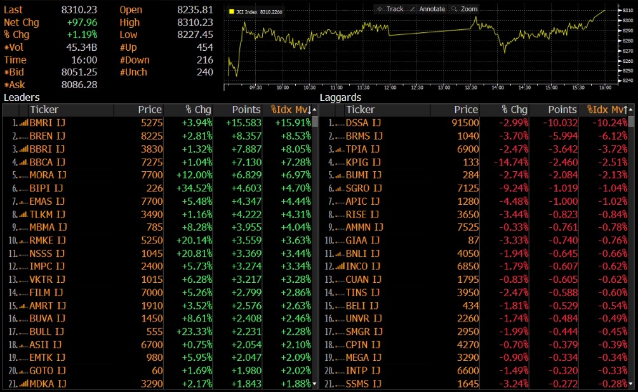Click the volume bars icon beside BMRI IJ

tap(23, 123)
